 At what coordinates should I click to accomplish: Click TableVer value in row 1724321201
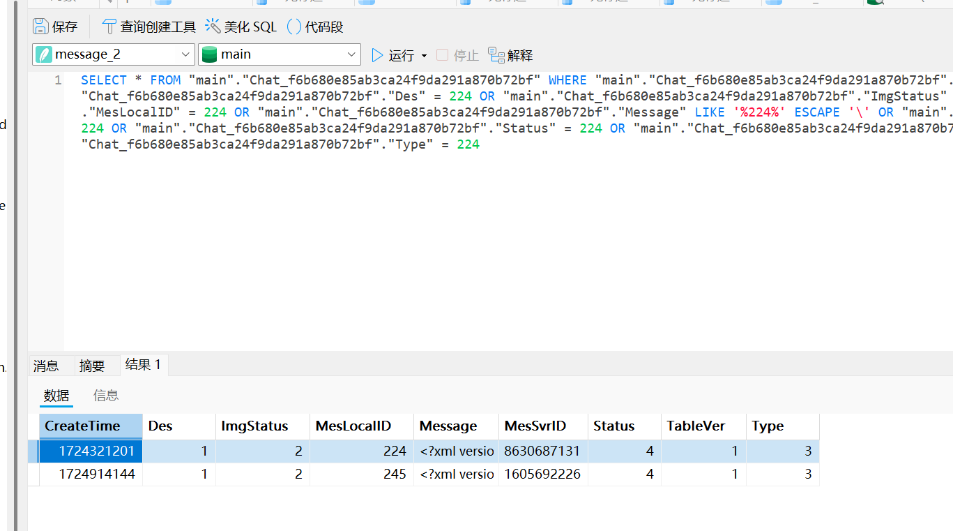click(x=703, y=451)
